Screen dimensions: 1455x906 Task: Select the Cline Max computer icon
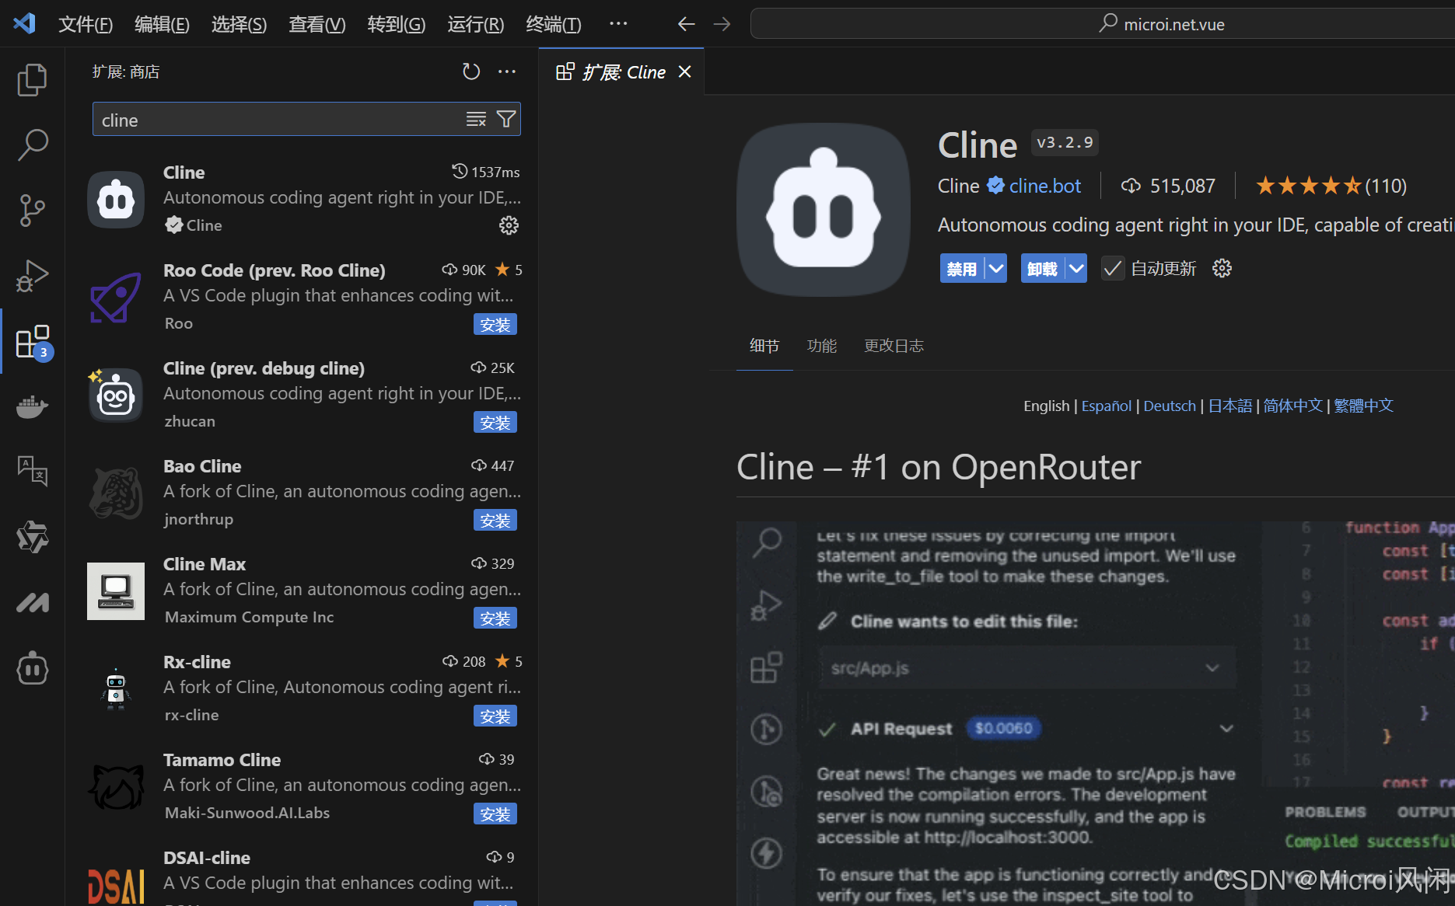(116, 591)
